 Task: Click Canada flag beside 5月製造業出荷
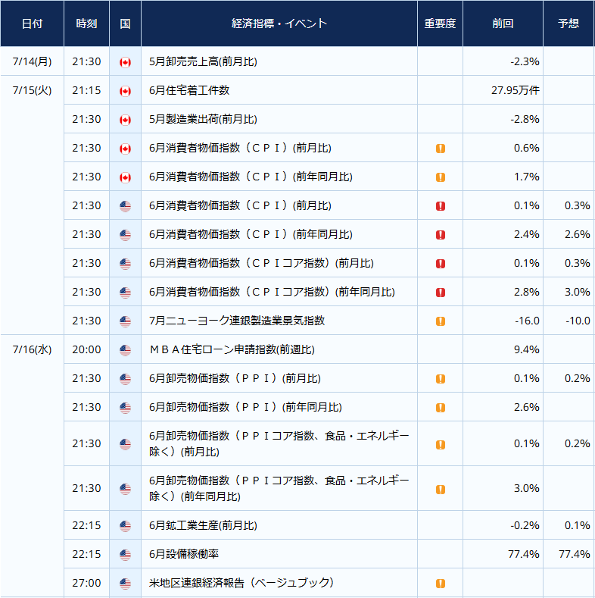click(125, 120)
